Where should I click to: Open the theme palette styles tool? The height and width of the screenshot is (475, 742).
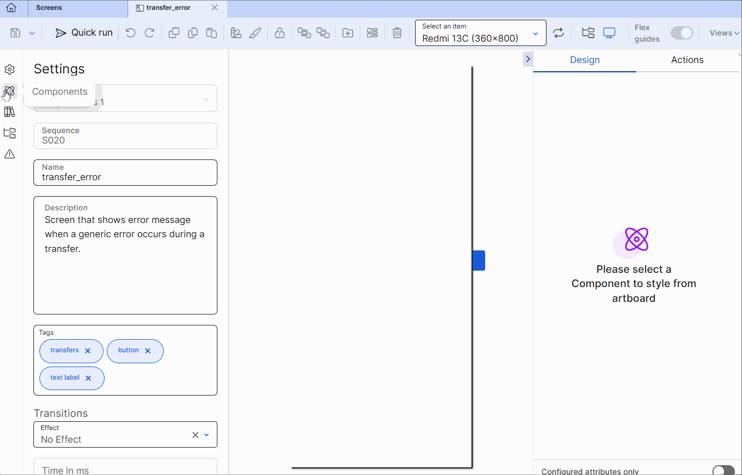pyautogui.click(x=235, y=32)
